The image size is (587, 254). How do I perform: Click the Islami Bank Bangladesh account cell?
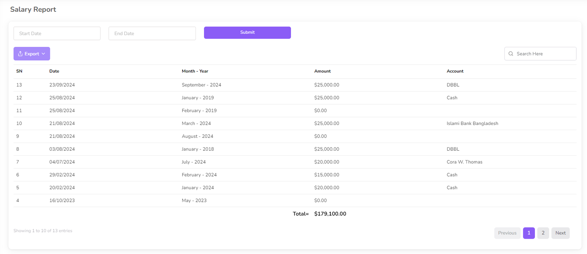pos(472,123)
